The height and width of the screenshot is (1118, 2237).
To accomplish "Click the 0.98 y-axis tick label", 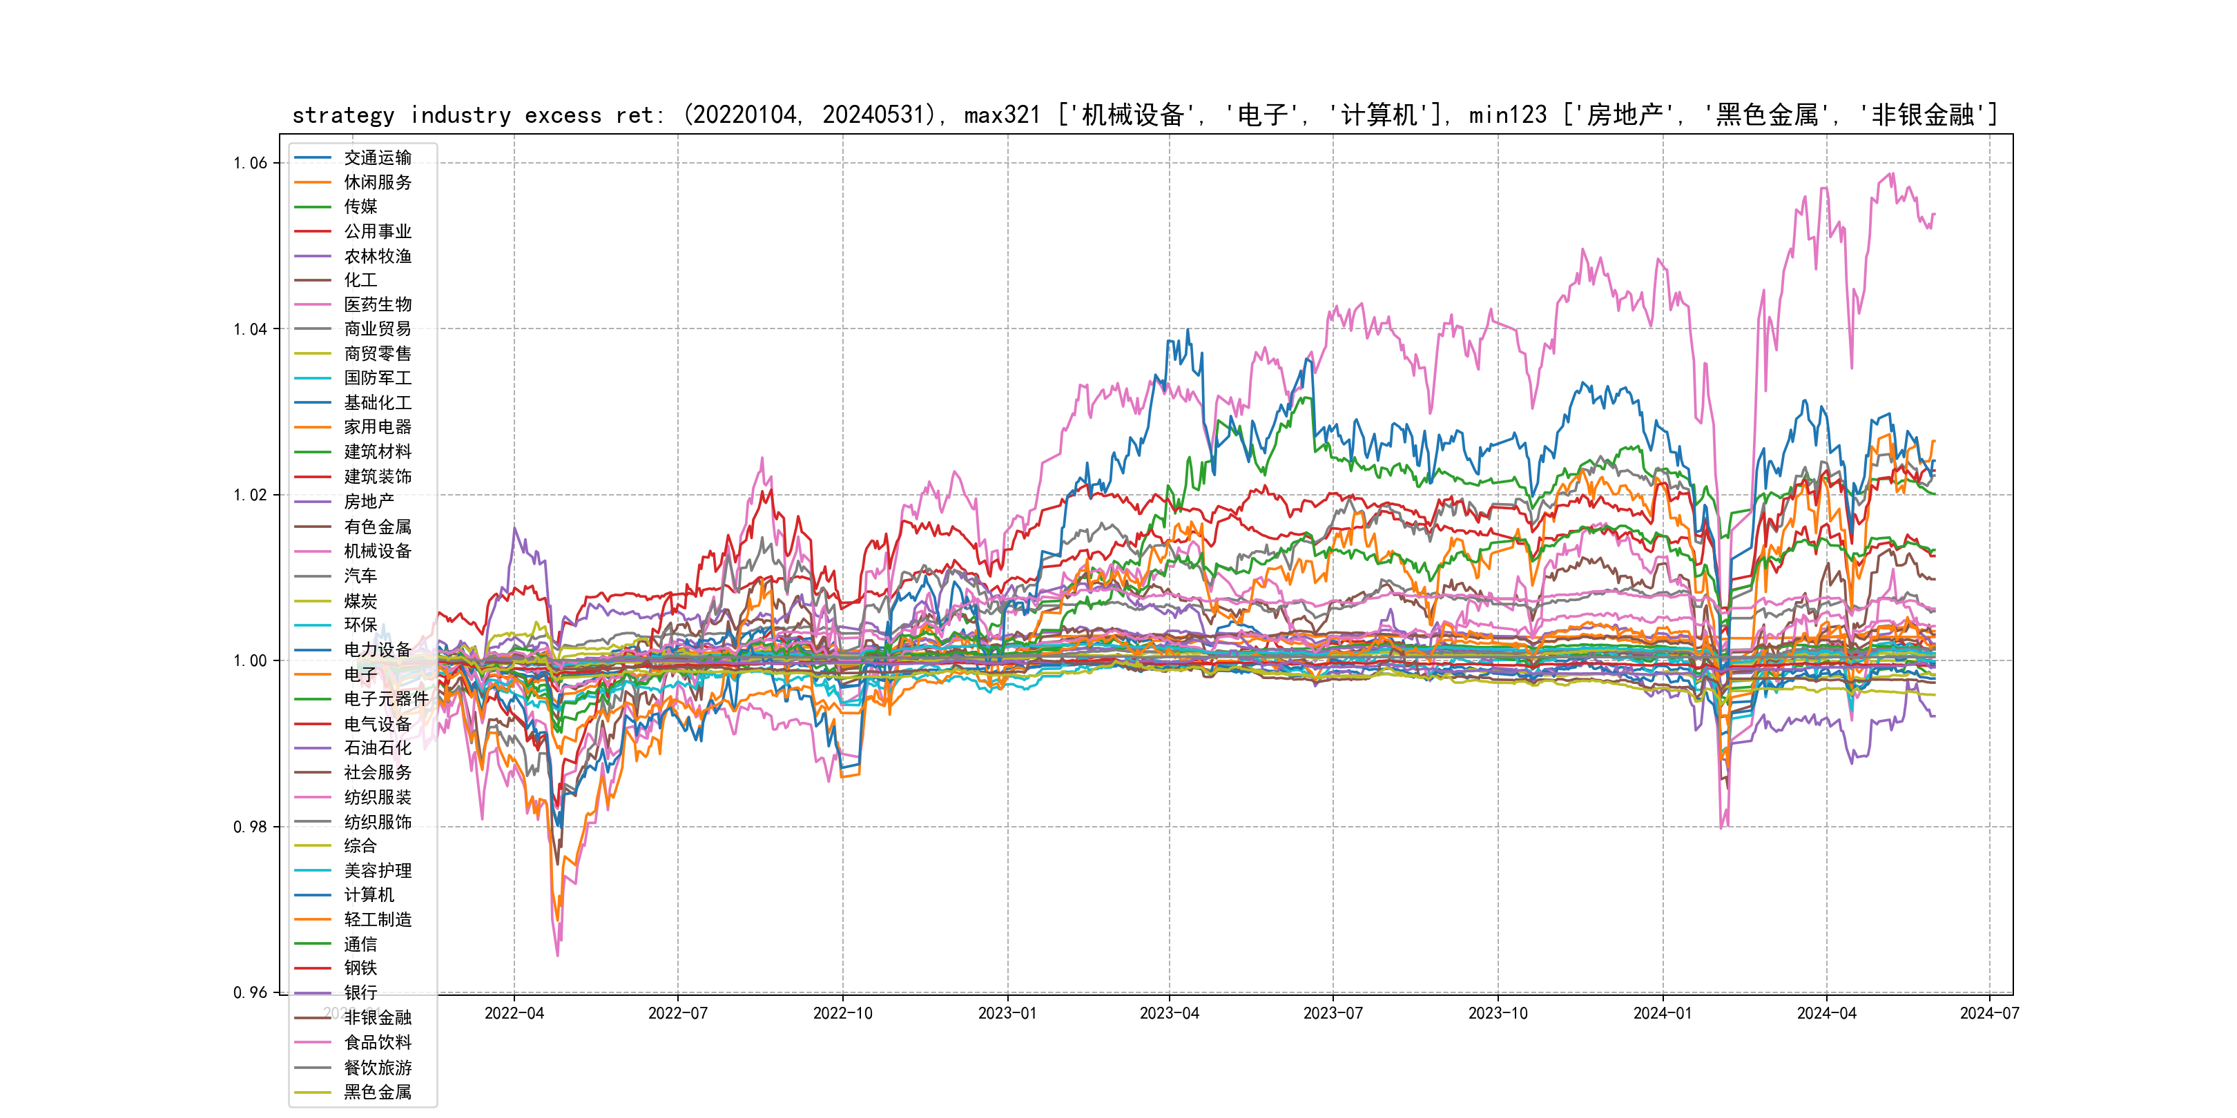I will click(250, 826).
